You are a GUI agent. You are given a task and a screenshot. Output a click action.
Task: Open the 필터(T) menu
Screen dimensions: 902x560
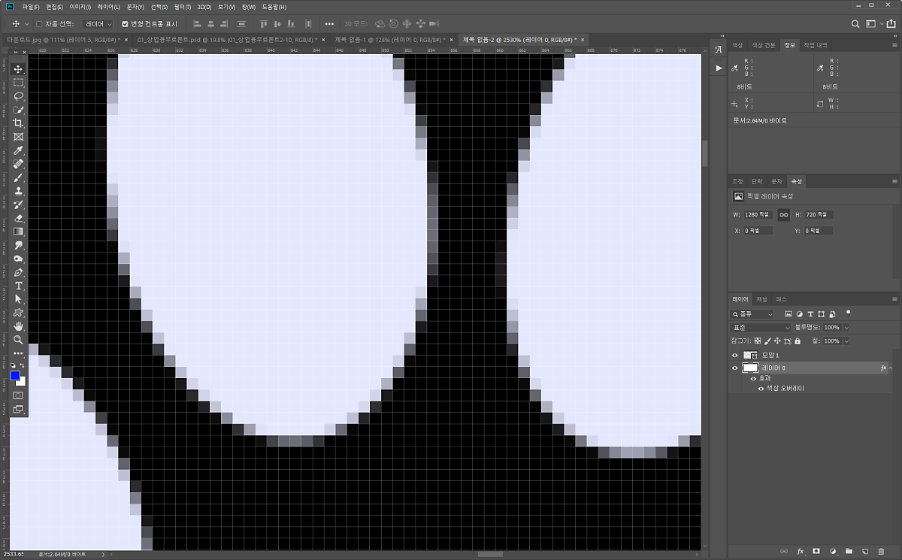point(182,7)
